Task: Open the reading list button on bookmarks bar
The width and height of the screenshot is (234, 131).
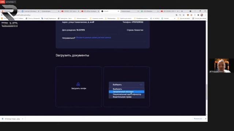Action: (x=199, y=19)
